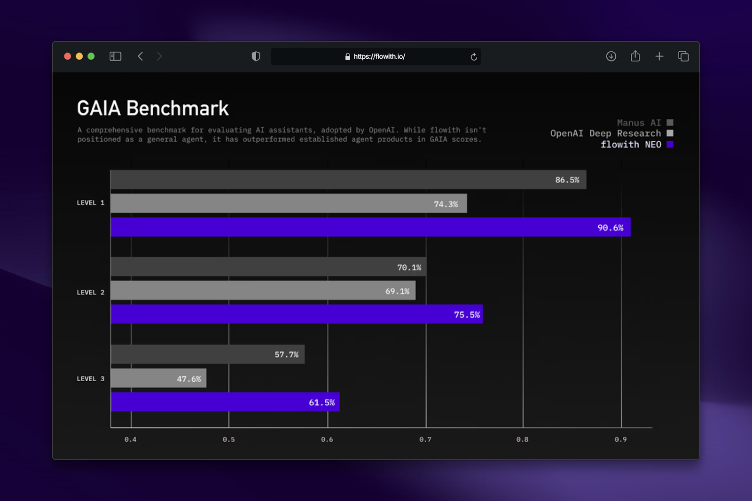Click the 61.5% flowith NEO bar
The width and height of the screenshot is (752, 501).
(x=225, y=402)
